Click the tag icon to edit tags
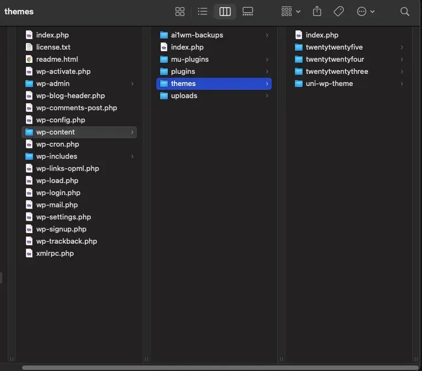Image resolution: width=422 pixels, height=371 pixels. coord(339,12)
